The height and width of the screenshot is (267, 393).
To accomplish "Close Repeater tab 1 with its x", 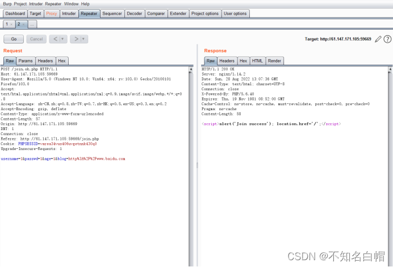I will click(11, 24).
